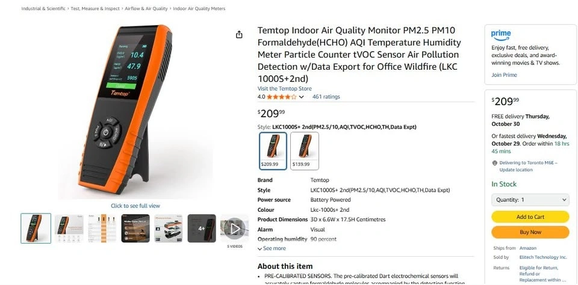578x285 pixels.
Task: Select the $139.99 style option
Action: coord(305,151)
